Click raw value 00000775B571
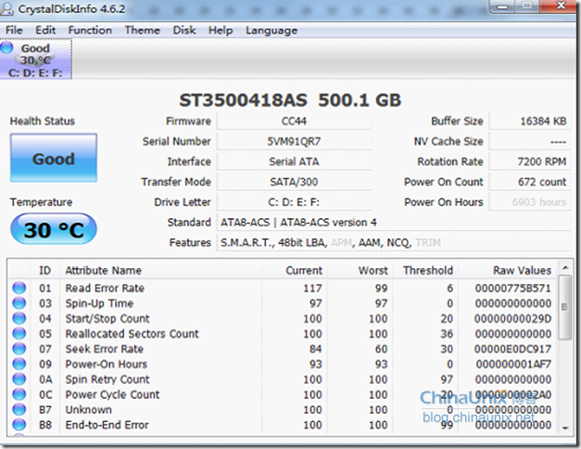The height and width of the screenshot is (449, 581). point(512,288)
